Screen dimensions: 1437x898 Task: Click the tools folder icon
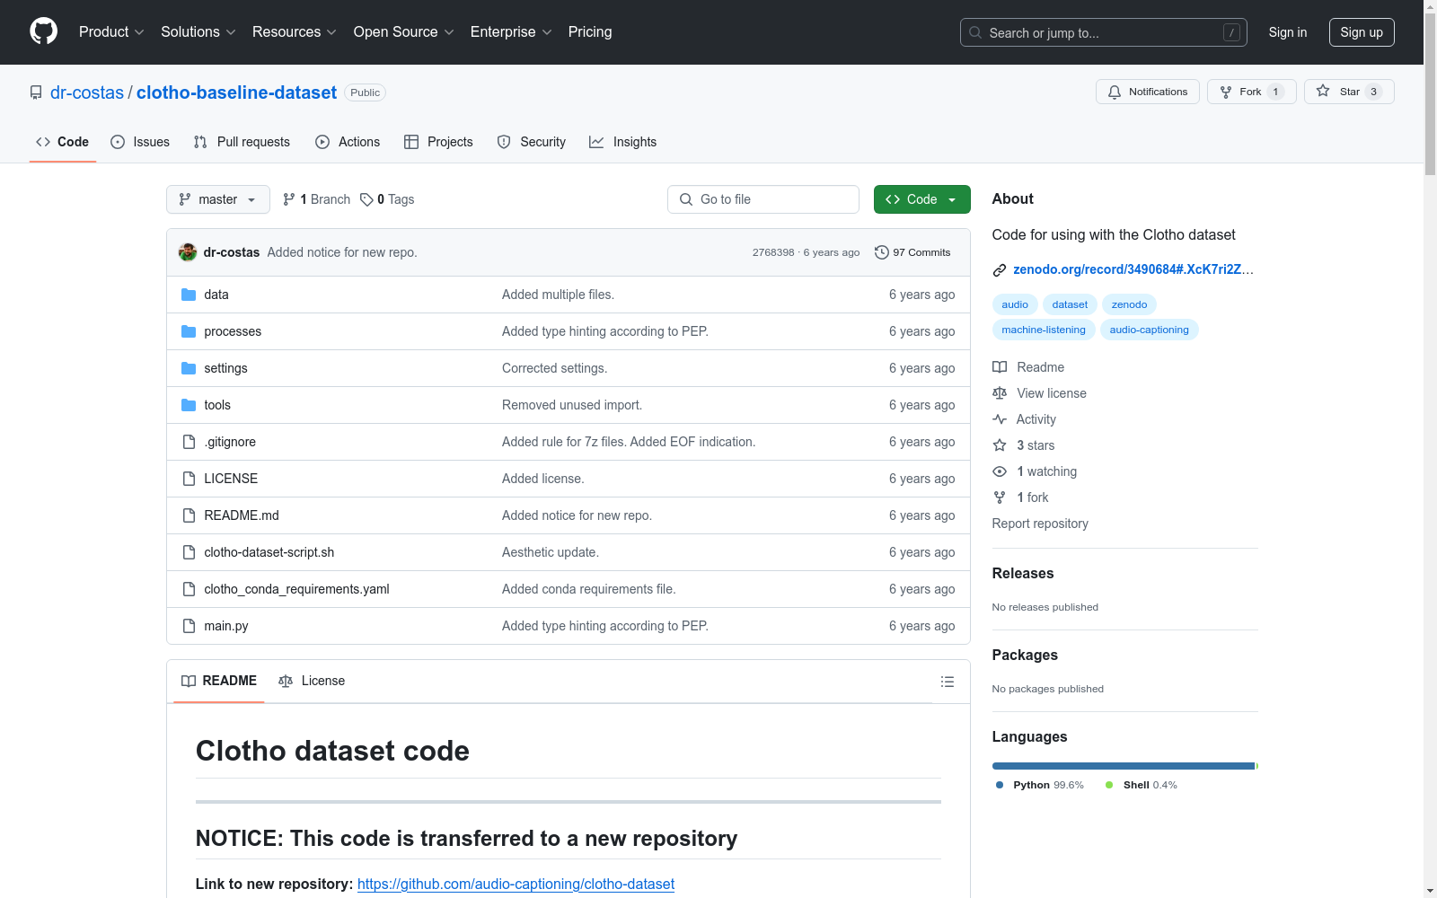(189, 405)
